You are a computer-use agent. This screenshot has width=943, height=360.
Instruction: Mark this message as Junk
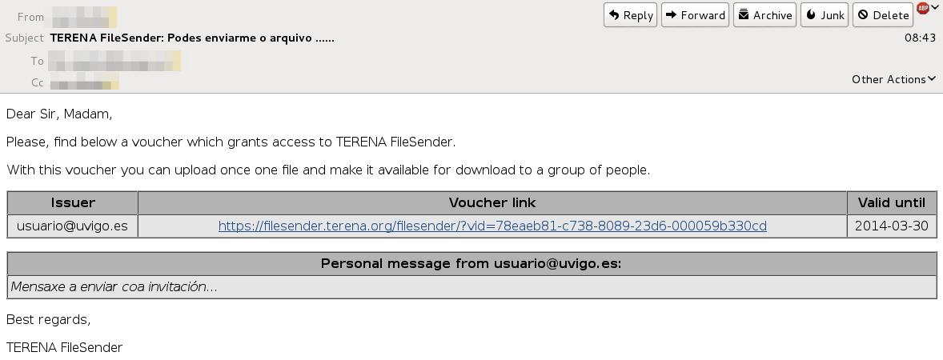pyautogui.click(x=825, y=15)
